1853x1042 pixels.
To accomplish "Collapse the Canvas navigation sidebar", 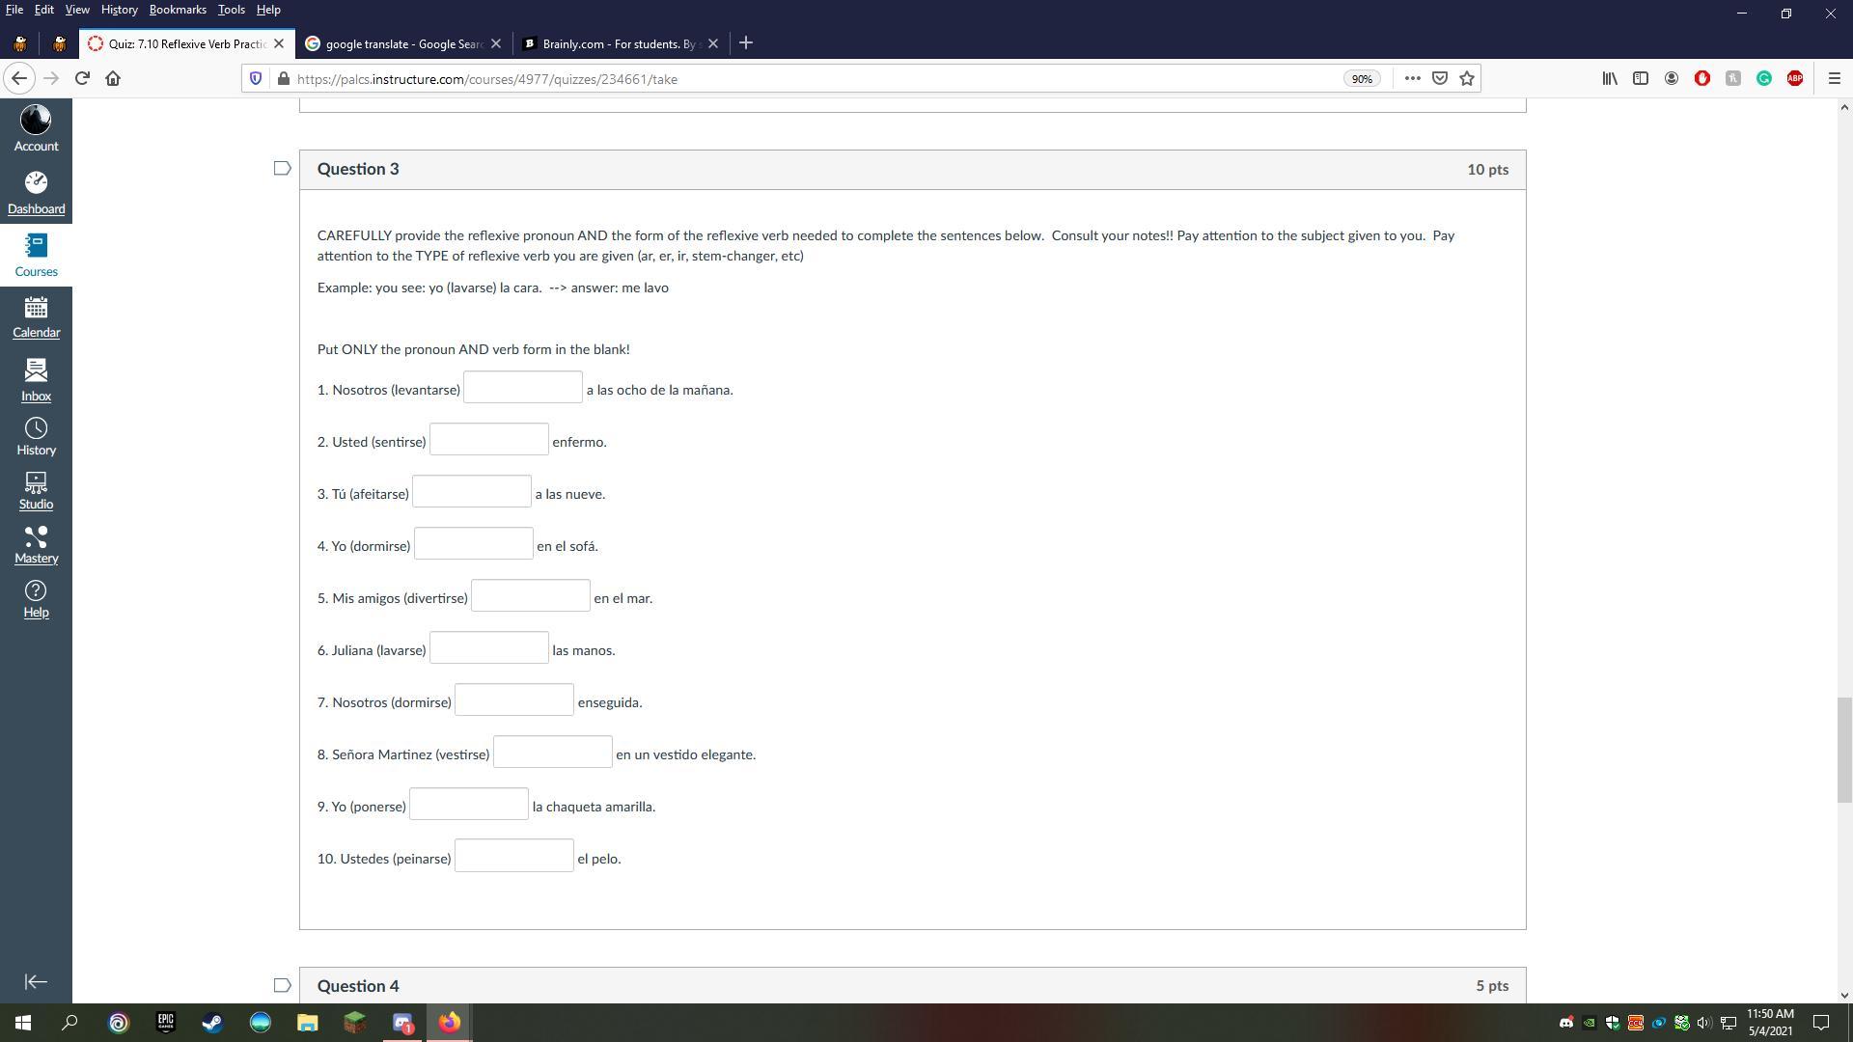I will 36,981.
